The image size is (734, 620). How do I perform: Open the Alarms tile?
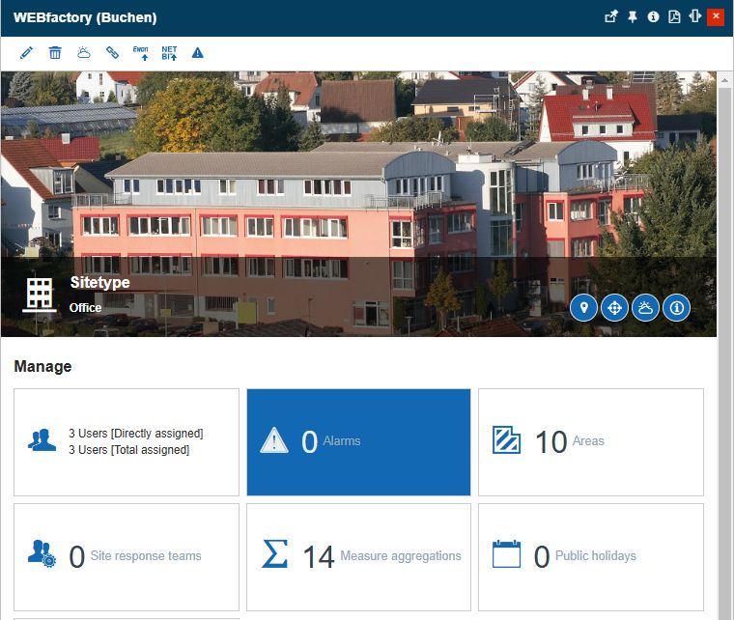click(358, 441)
